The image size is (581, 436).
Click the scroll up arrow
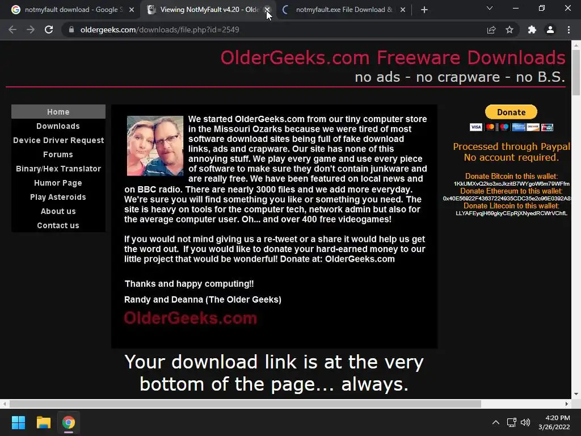click(576, 45)
